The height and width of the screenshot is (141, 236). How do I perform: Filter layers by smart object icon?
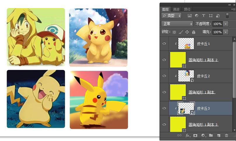(218, 15)
